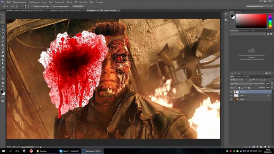Open the layer Fill slider arrow
The width and height of the screenshot is (274, 154).
click(271, 88)
